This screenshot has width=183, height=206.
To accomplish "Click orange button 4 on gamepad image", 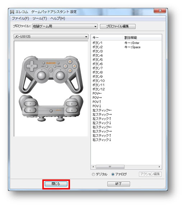I will click(74, 66).
